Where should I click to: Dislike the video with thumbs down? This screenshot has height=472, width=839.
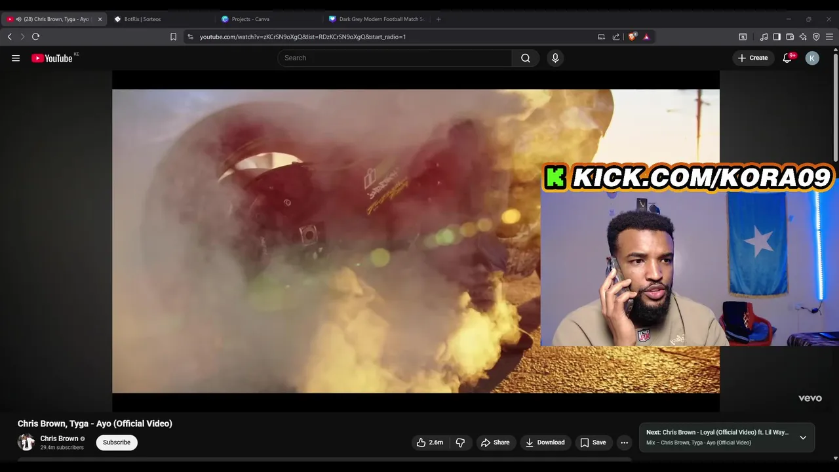coord(460,442)
